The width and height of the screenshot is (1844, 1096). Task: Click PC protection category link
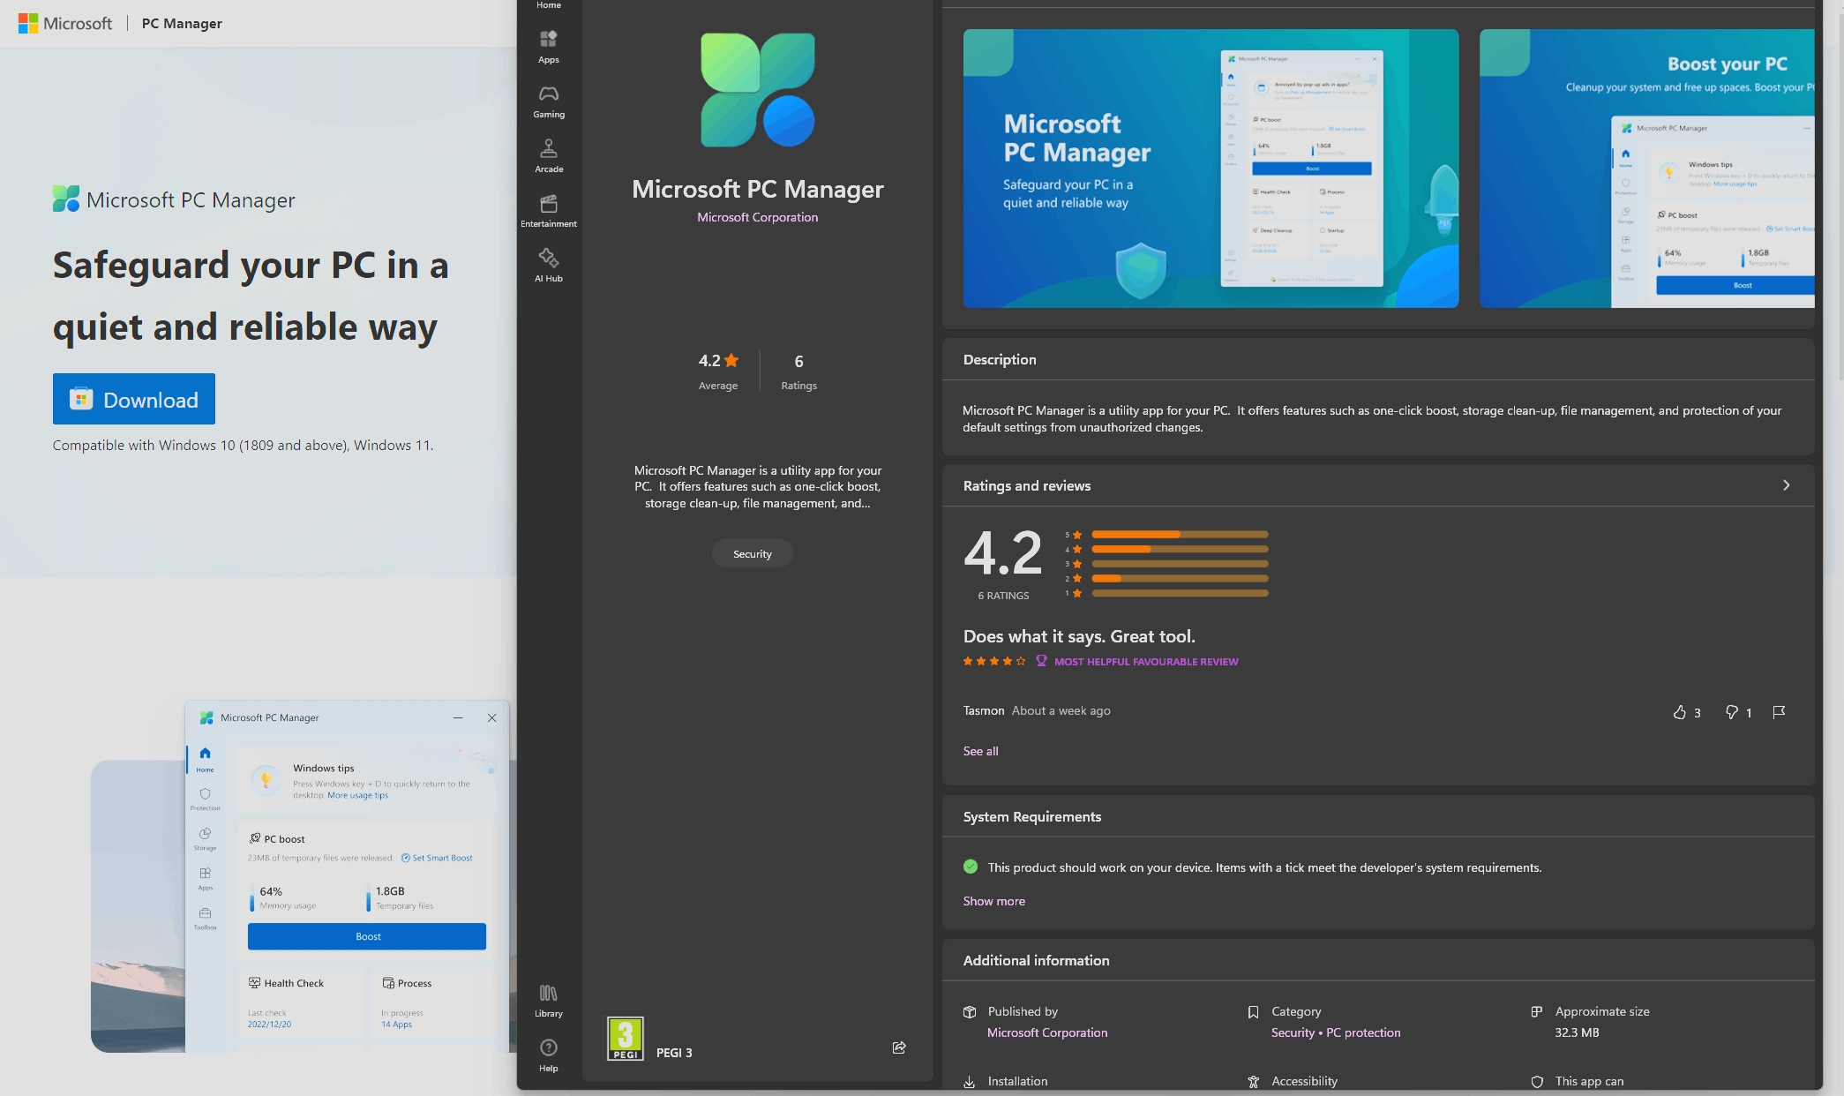click(1363, 1032)
